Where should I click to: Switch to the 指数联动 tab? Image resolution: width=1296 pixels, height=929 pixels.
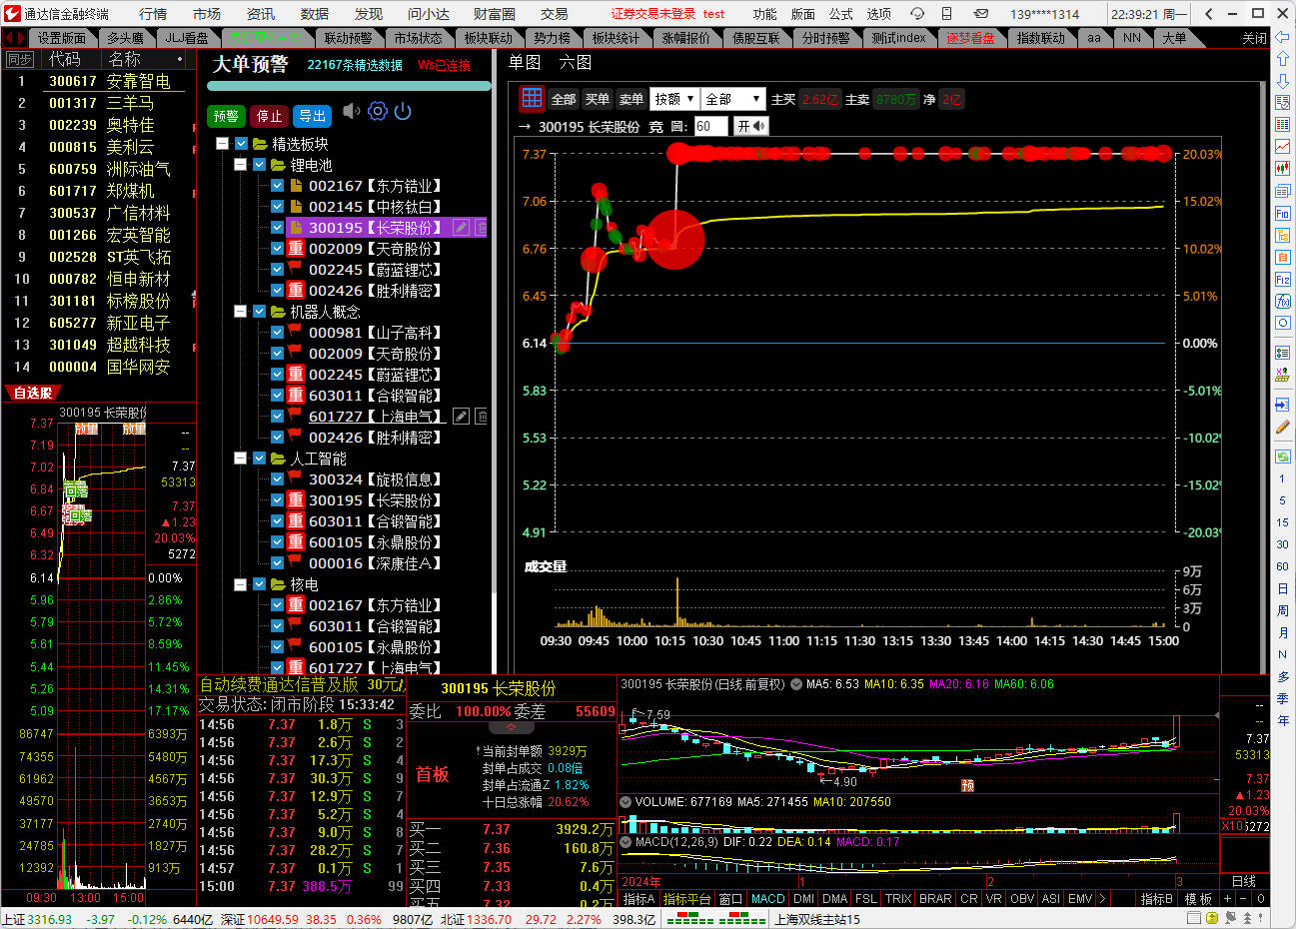[1040, 38]
